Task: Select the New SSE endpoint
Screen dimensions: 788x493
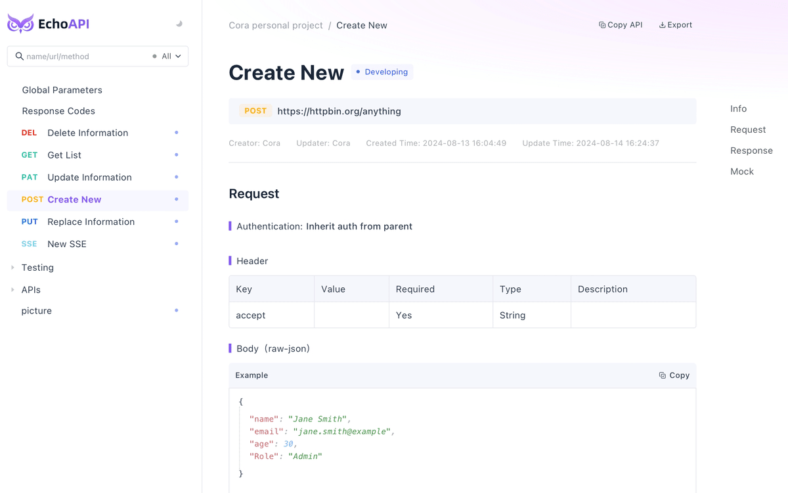Action: tap(97, 244)
